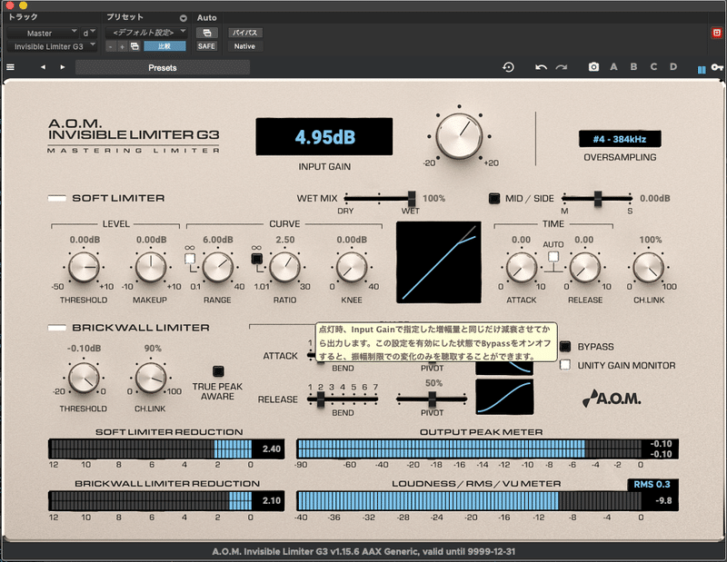Click the soft limiter Threshold knob
Screen dimensions: 727x562
[84, 267]
